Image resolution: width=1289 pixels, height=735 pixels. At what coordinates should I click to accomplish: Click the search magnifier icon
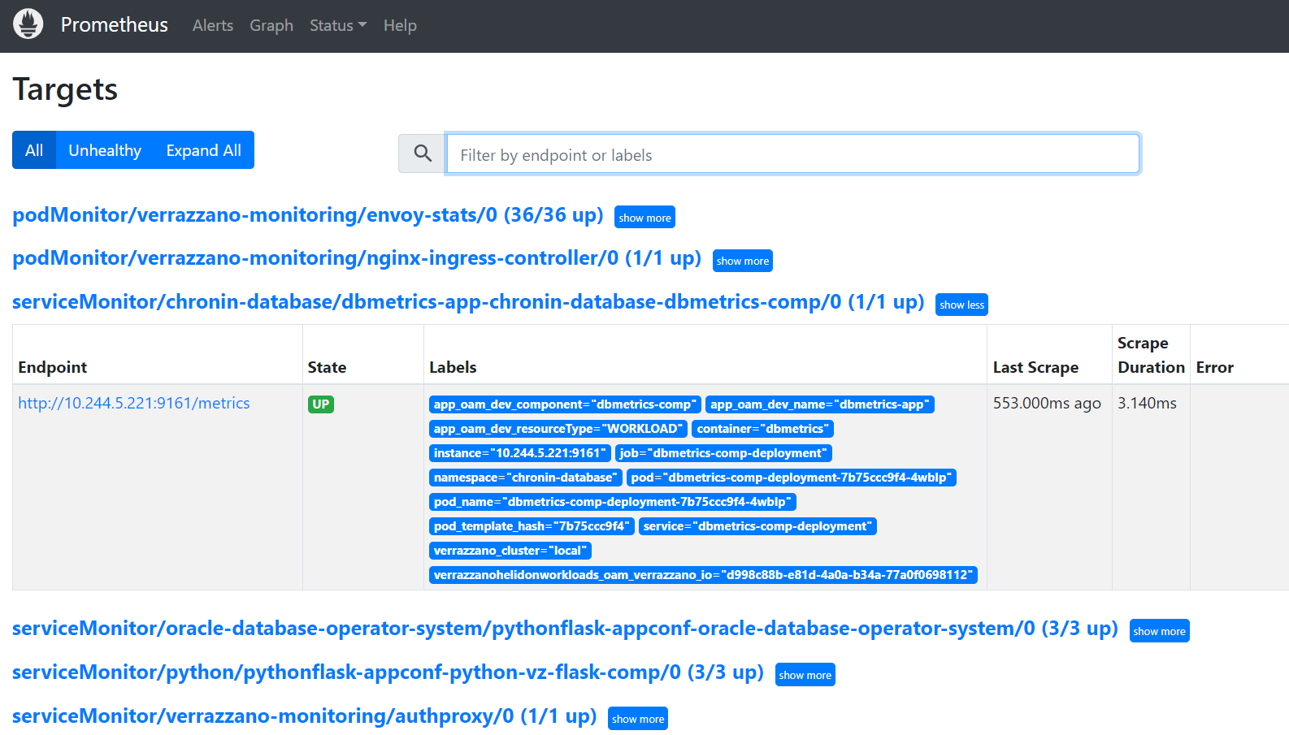pyautogui.click(x=423, y=153)
